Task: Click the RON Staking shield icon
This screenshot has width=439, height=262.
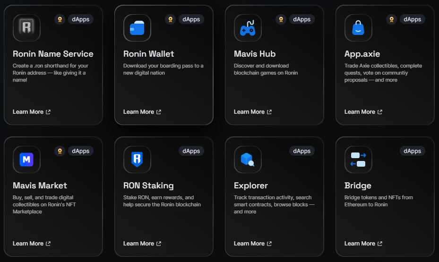Action: tap(137, 160)
